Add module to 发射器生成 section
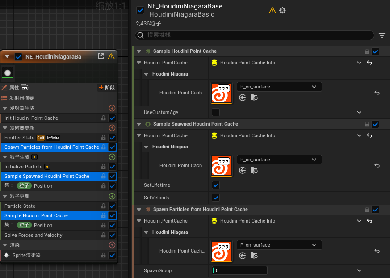390x278 pixels. tap(112, 108)
